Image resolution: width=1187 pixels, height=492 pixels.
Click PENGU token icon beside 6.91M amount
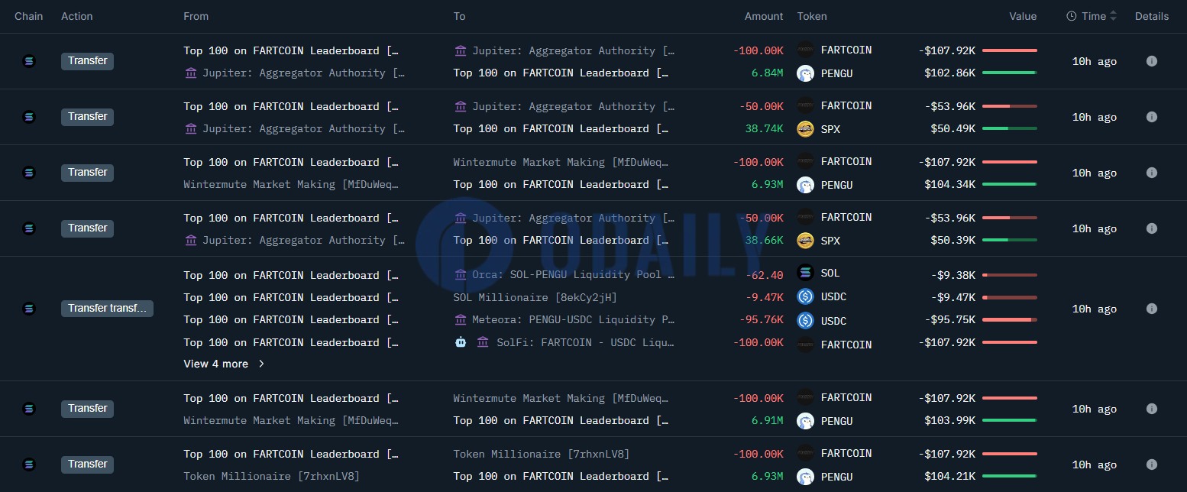(805, 421)
